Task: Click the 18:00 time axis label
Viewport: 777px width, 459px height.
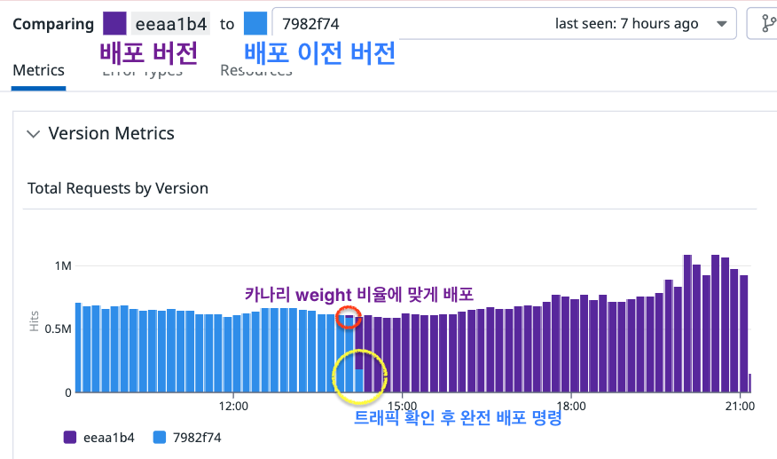Action: tap(571, 406)
